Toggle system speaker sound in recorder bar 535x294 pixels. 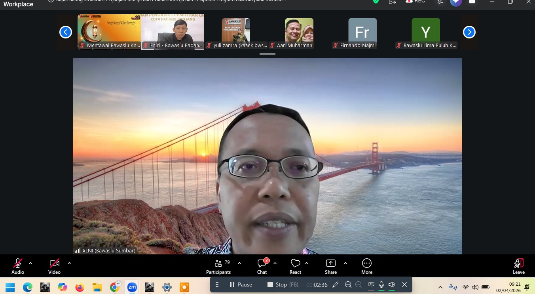(392, 284)
